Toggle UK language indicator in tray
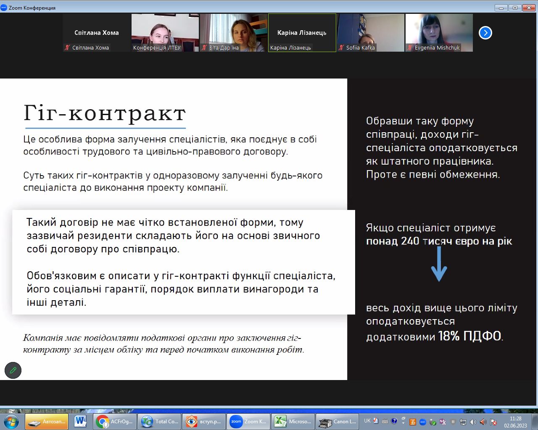The image size is (538, 430). pyautogui.click(x=367, y=421)
